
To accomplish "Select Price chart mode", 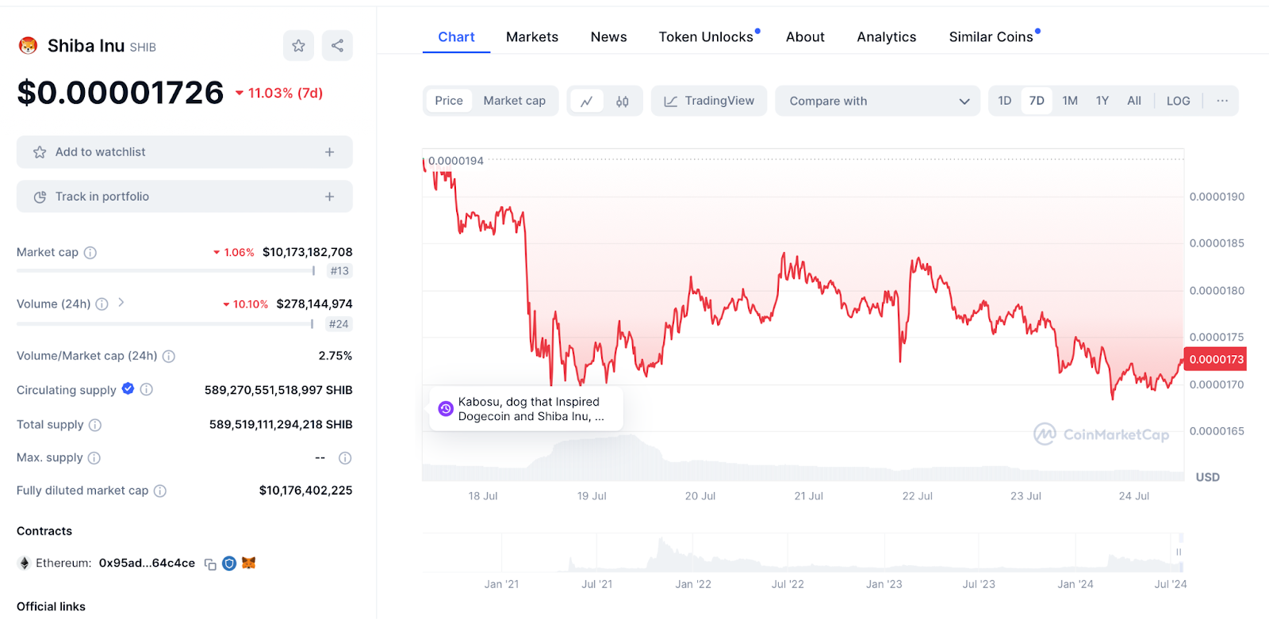I will [449, 101].
